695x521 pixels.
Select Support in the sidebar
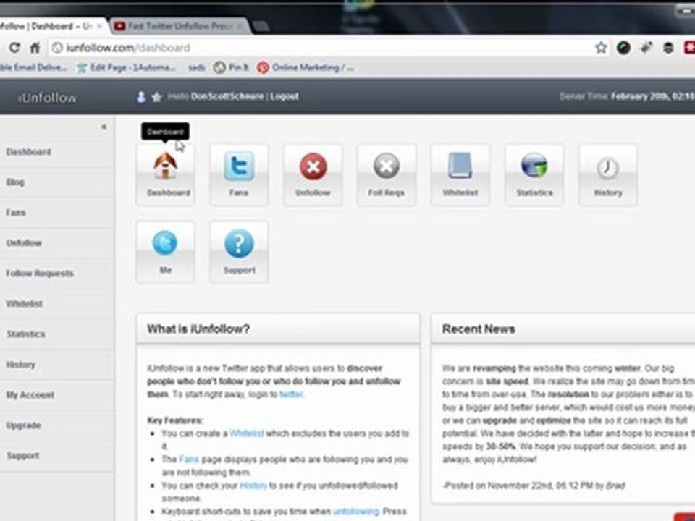(x=56, y=455)
